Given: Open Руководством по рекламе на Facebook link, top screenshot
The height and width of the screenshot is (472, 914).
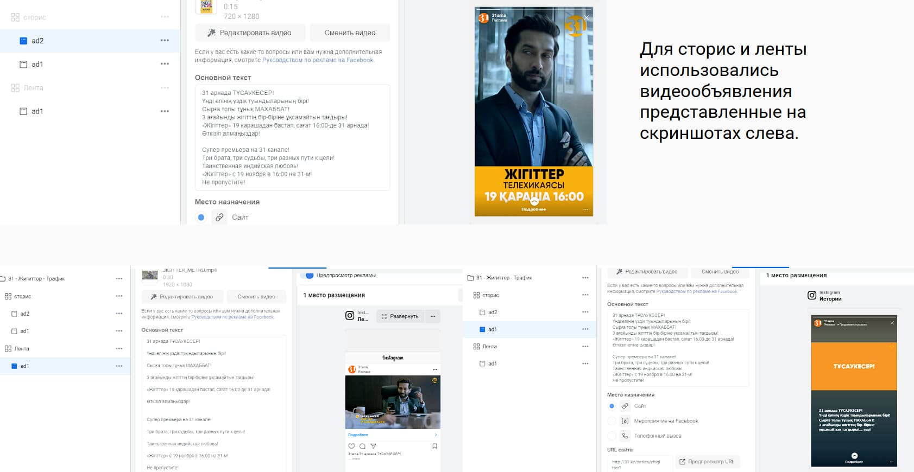Looking at the screenshot, I should pos(318,60).
